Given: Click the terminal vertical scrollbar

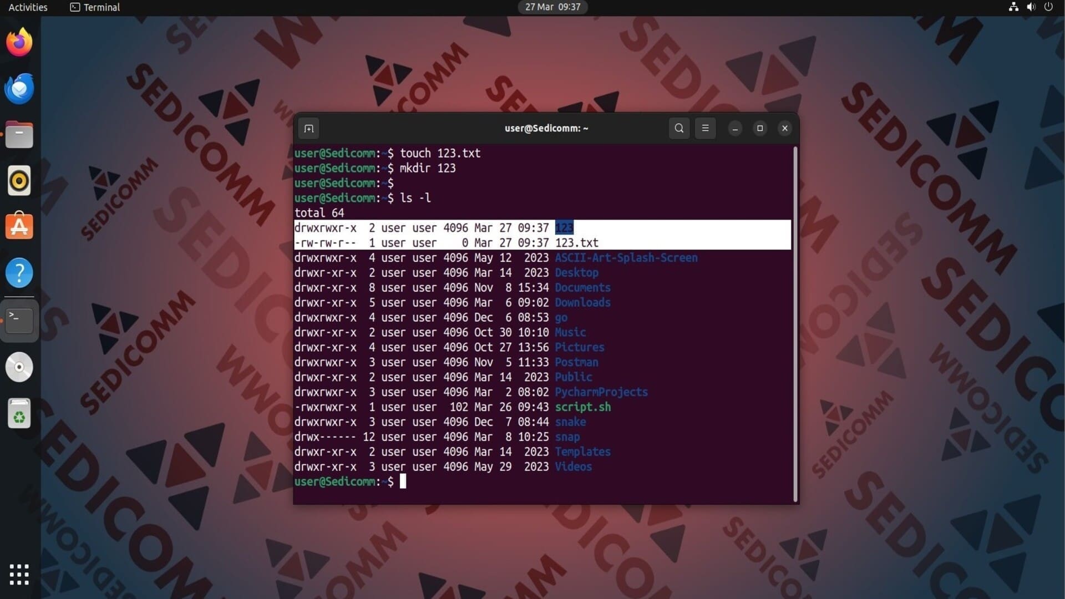Looking at the screenshot, I should [795, 324].
